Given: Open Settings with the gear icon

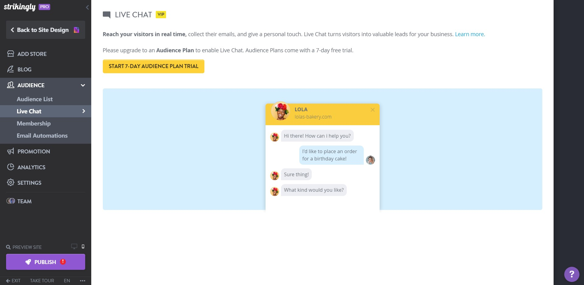Looking at the screenshot, I should (10, 183).
